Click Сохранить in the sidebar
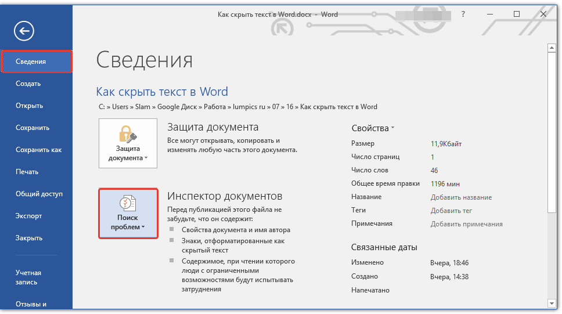Screen dimensions: 562x314 pyautogui.click(x=33, y=128)
